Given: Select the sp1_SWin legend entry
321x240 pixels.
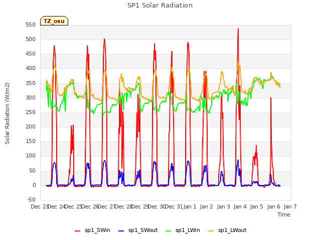Looking at the screenshot, I should tap(92, 230).
